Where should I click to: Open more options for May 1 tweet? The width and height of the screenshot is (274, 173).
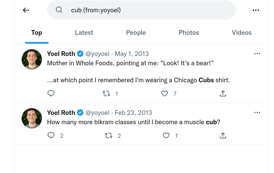coord(257,54)
